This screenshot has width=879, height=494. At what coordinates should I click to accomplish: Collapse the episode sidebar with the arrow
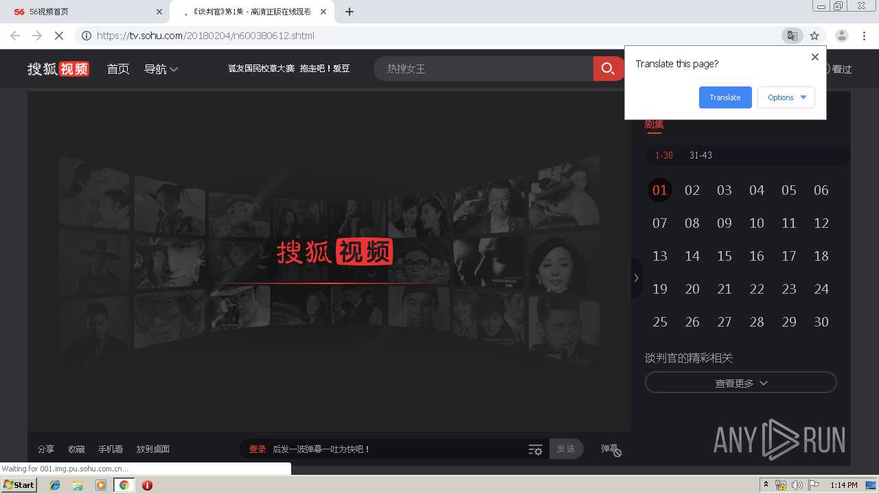click(636, 278)
